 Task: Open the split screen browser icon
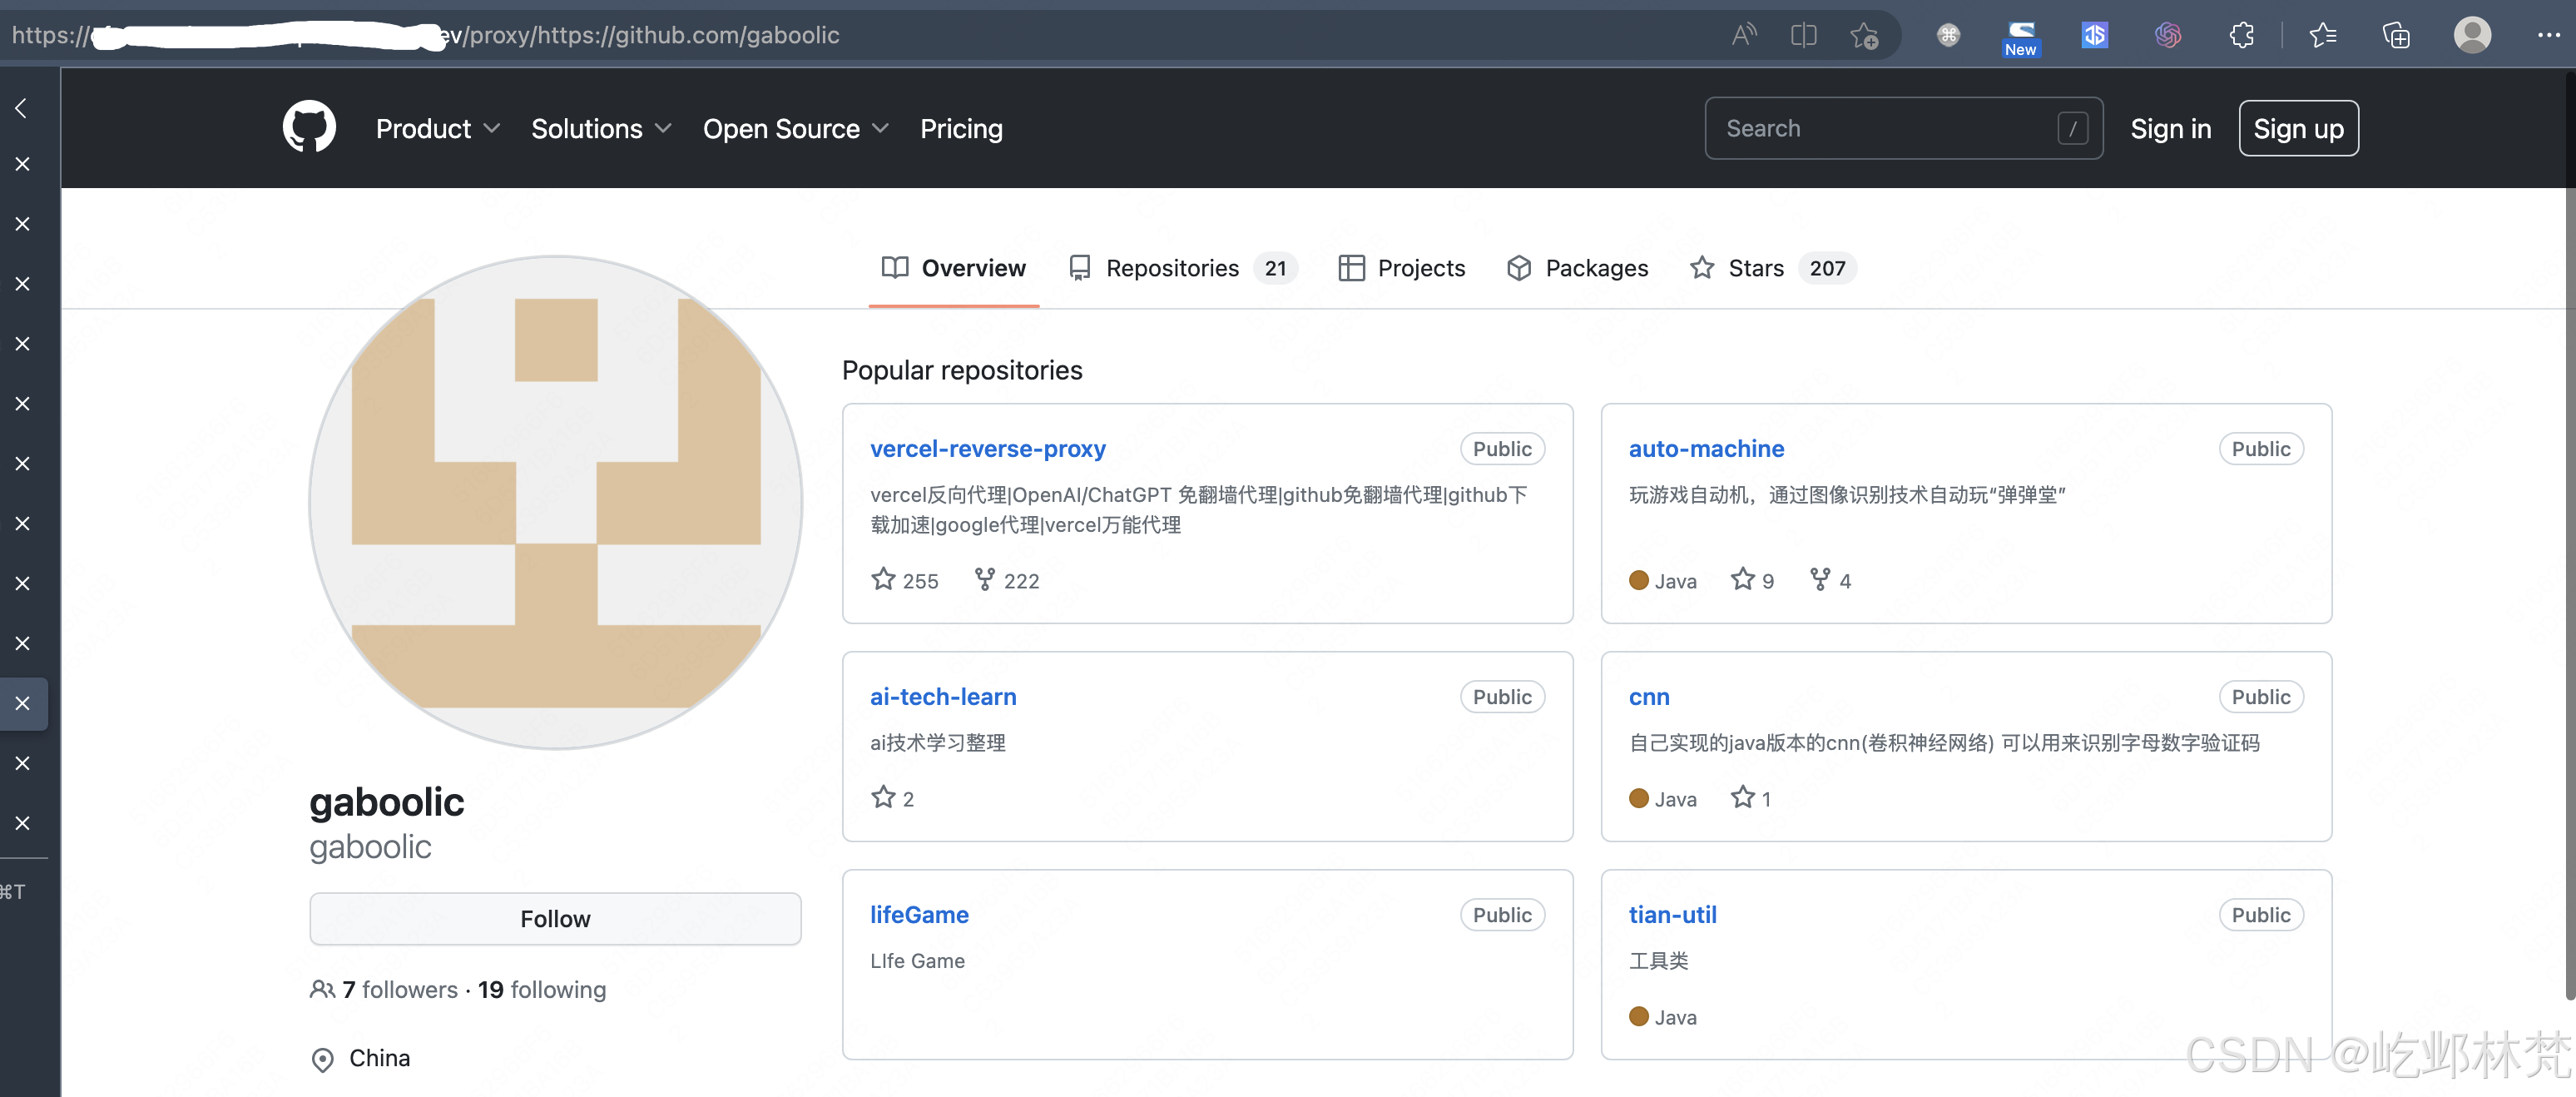pyautogui.click(x=1803, y=36)
